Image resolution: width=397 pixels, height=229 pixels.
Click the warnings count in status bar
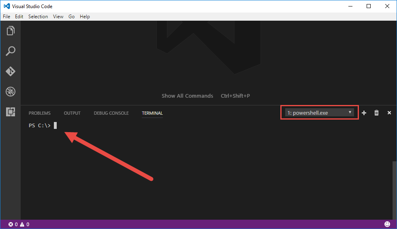pyautogui.click(x=25, y=224)
